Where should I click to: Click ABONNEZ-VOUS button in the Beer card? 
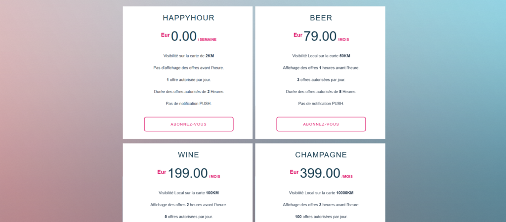pos(321,124)
